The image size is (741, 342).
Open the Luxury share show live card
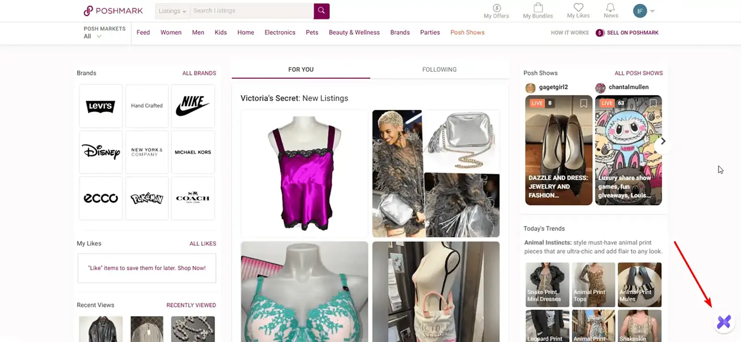coord(628,150)
